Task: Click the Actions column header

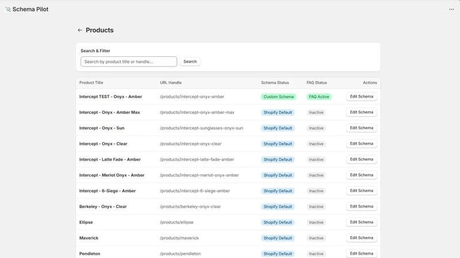Action: coord(370,83)
